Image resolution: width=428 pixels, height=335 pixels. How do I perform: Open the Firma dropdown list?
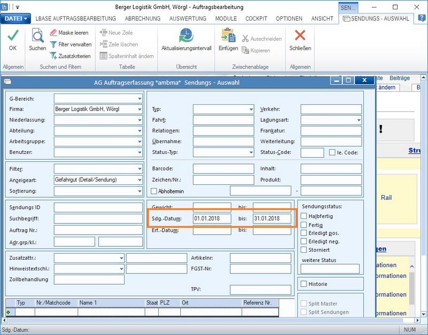140,110
